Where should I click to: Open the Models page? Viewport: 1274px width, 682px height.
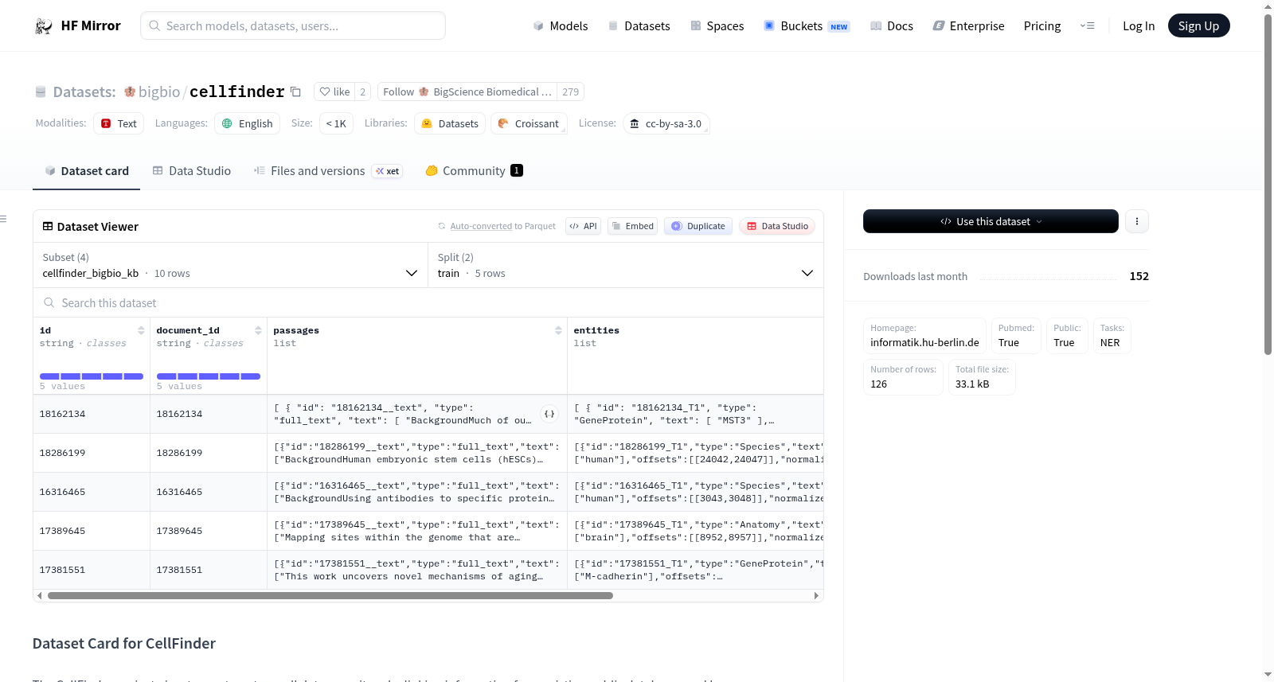tap(561, 26)
